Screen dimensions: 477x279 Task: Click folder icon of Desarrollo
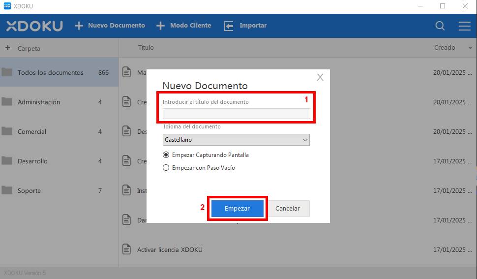click(7, 160)
